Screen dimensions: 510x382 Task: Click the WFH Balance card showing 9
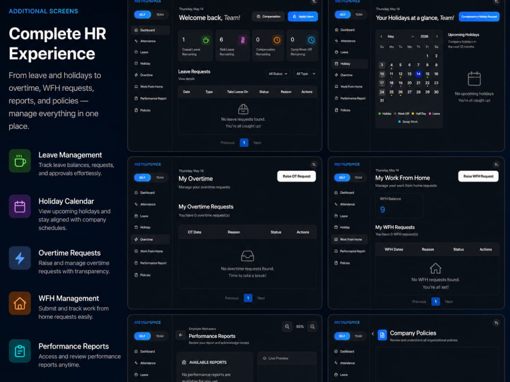pos(399,206)
